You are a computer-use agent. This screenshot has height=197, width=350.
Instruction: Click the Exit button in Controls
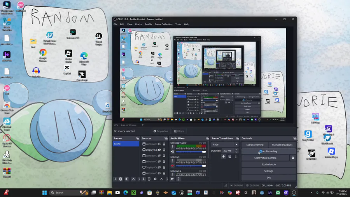click(268, 178)
